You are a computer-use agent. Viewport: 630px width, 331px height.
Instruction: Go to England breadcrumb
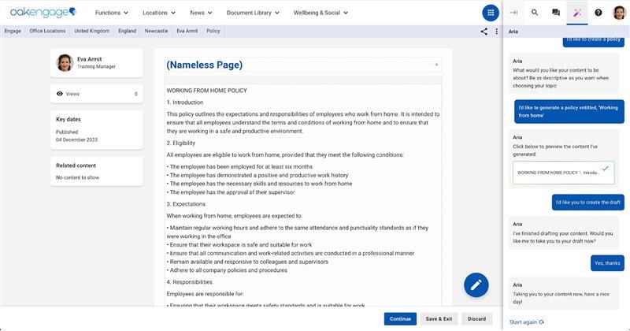tap(127, 31)
